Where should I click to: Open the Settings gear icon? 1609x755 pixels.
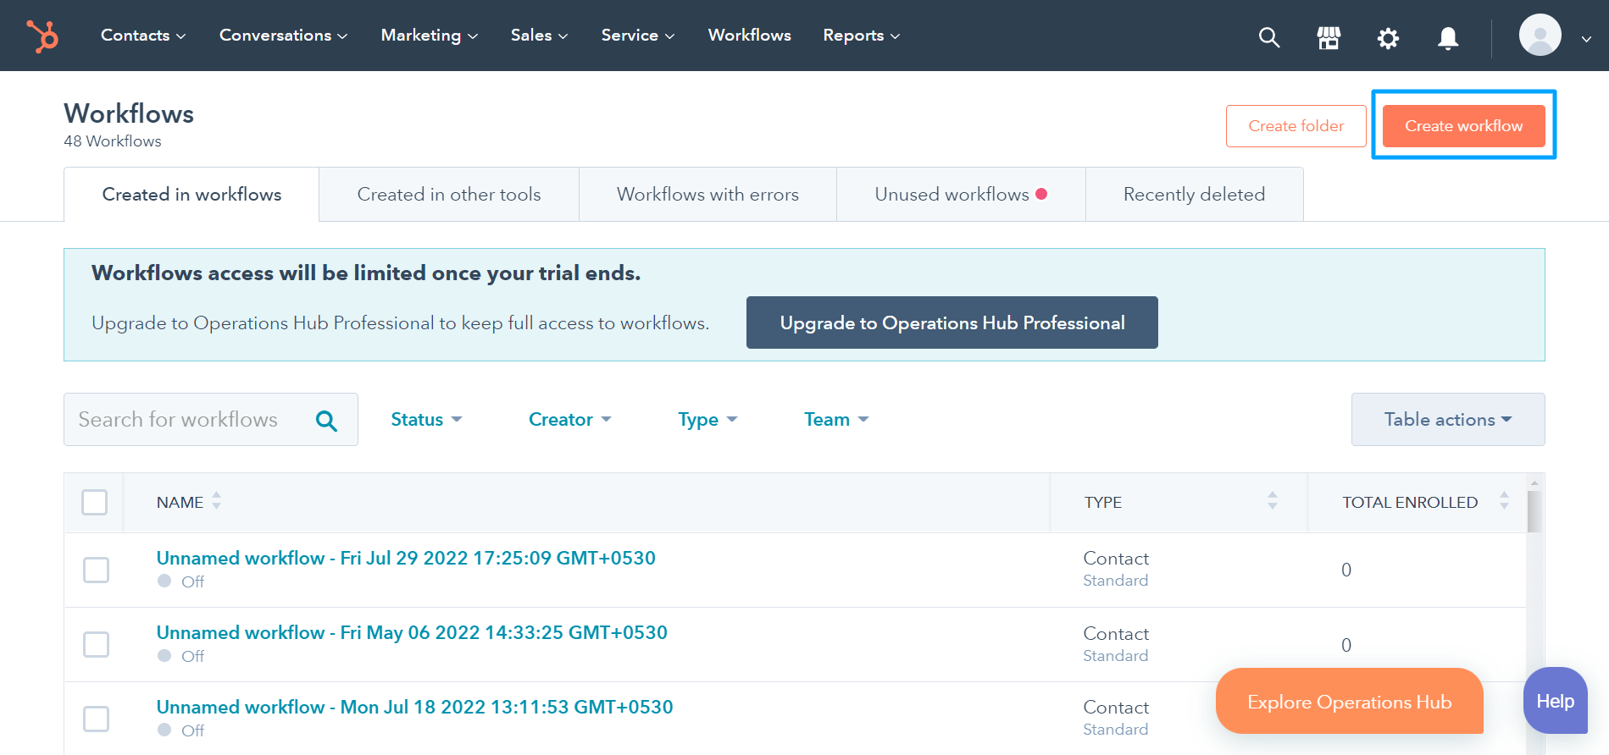(x=1388, y=38)
